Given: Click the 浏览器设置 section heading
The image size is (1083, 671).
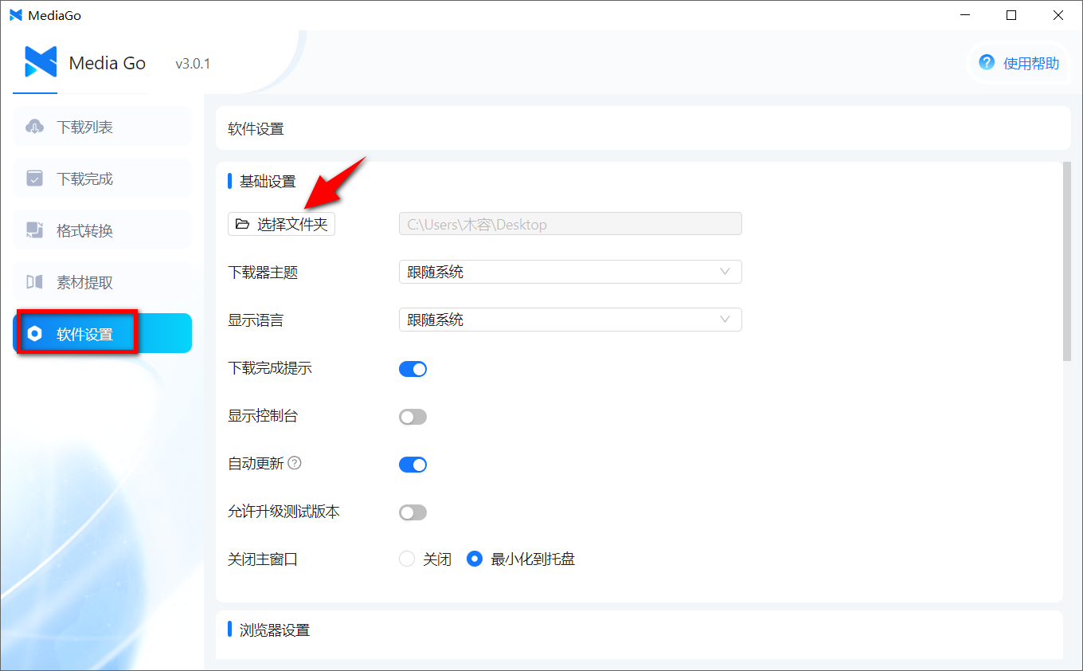Looking at the screenshot, I should click(275, 630).
